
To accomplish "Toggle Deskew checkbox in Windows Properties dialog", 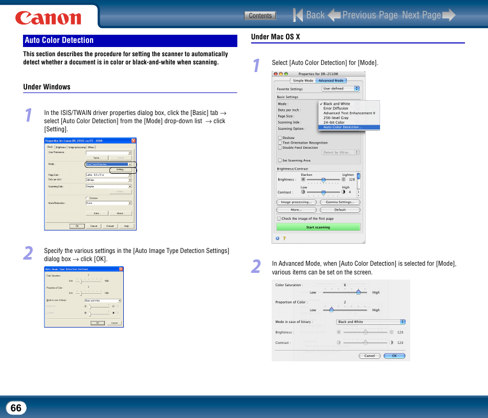I will click(x=87, y=198).
